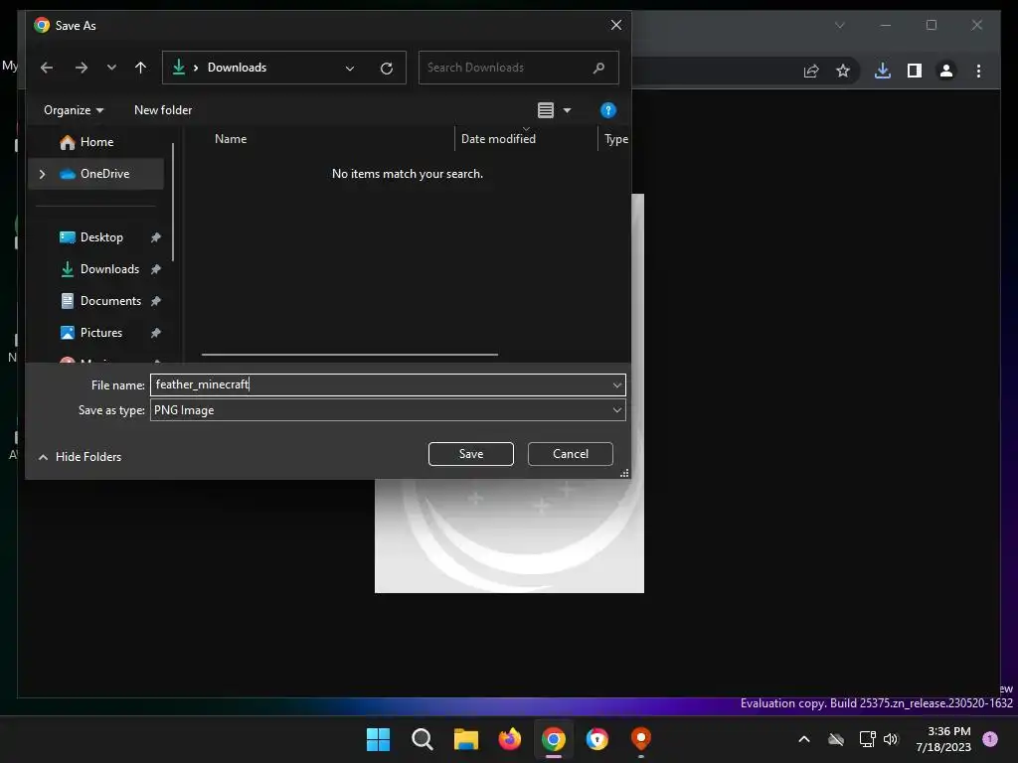
Task: Expand the address bar previous locations dropdown
Action: (x=350, y=69)
